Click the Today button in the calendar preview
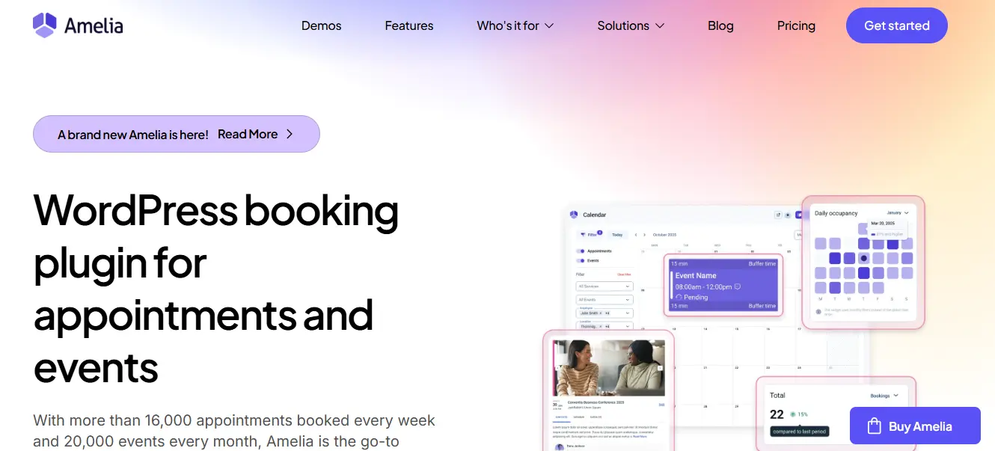 (x=617, y=234)
